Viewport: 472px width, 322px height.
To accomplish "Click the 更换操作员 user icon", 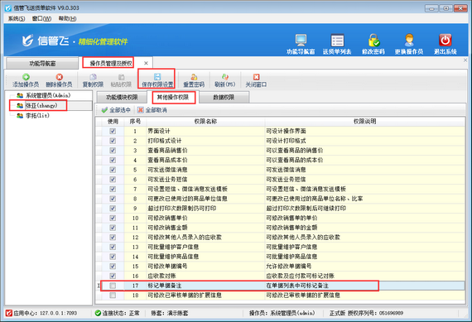I will [x=409, y=41].
